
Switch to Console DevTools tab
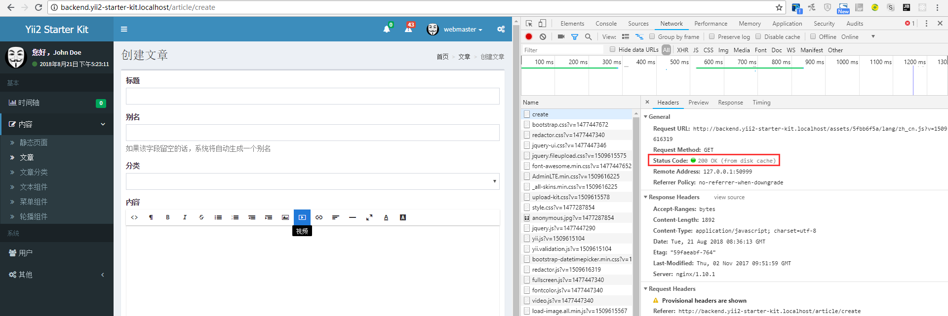tap(606, 23)
